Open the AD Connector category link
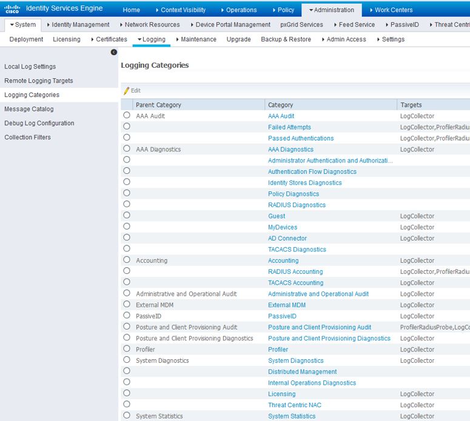This screenshot has height=421, width=470. point(287,238)
